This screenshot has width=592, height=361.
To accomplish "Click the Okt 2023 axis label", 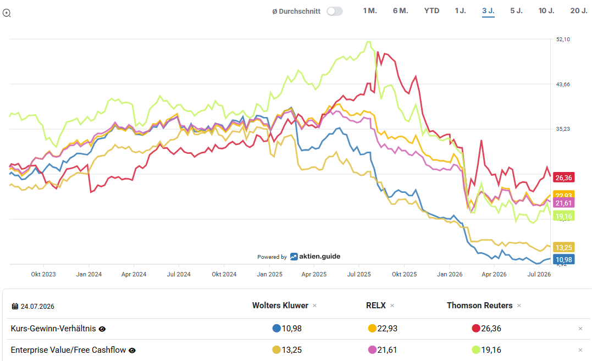I will coord(43,274).
